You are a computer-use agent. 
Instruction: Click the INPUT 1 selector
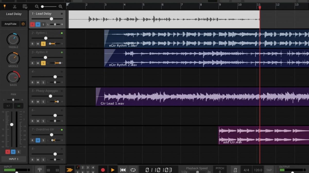14,159
